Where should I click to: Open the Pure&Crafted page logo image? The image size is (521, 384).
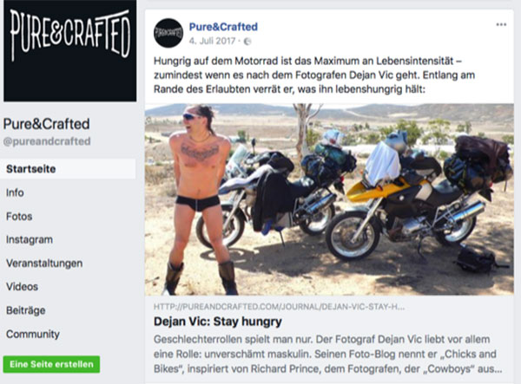[69, 51]
